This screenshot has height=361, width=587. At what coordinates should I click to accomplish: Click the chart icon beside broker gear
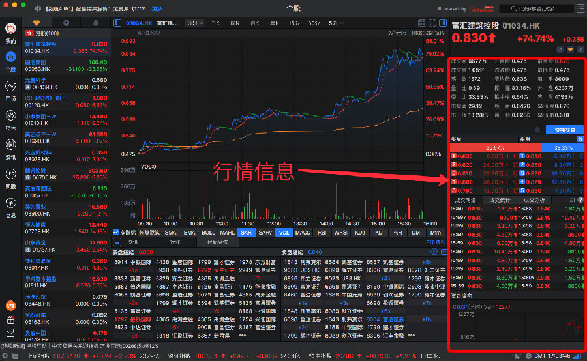click(x=444, y=252)
